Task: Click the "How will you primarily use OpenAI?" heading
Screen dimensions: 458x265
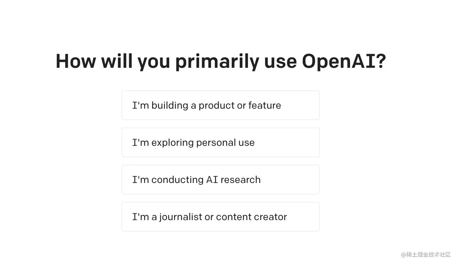Action: 221,61
